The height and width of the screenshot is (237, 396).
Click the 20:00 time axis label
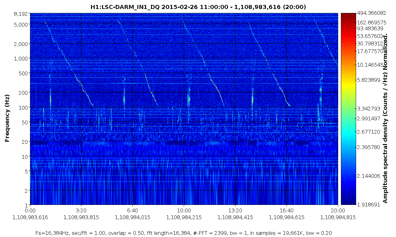coord(338,211)
